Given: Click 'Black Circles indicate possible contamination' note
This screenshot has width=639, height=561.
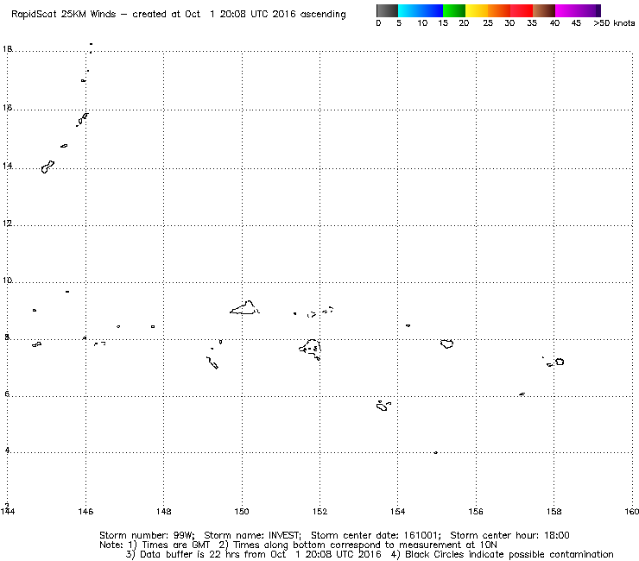Looking at the screenshot, I should coord(509,554).
